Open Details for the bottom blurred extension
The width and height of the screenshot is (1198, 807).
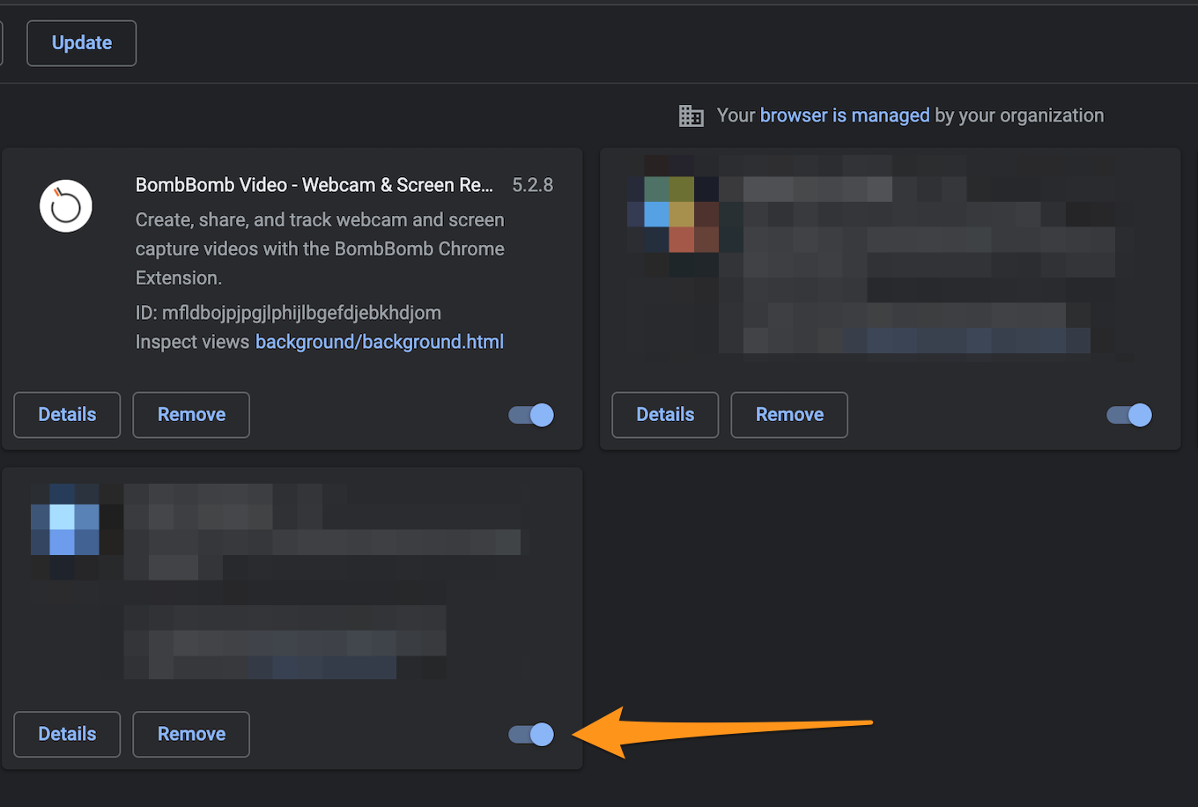tap(67, 734)
